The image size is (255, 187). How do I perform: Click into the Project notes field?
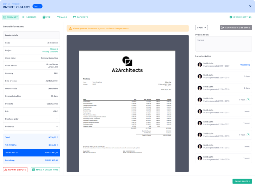click(x=223, y=44)
